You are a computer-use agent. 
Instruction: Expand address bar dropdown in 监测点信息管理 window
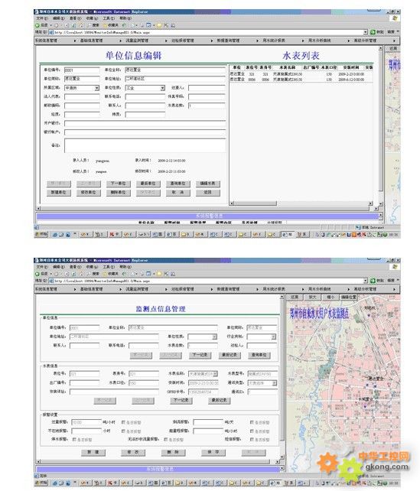point(365,281)
